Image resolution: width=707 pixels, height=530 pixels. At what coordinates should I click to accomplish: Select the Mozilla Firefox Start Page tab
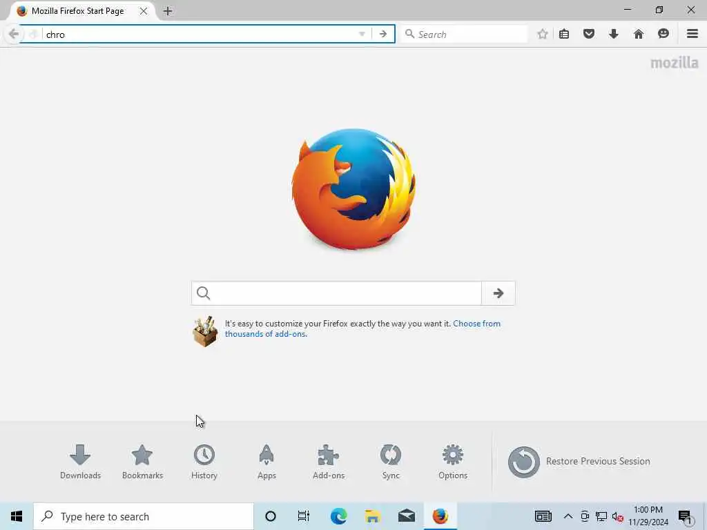pyautogui.click(x=77, y=11)
